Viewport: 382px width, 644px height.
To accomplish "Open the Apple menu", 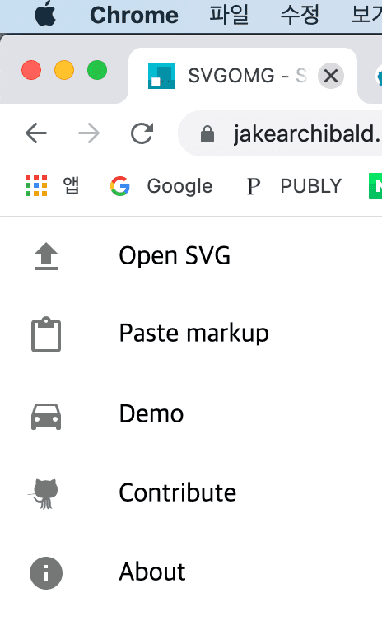I will coord(45,14).
